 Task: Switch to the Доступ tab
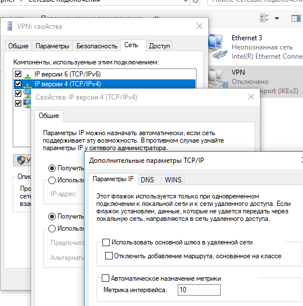point(159,46)
